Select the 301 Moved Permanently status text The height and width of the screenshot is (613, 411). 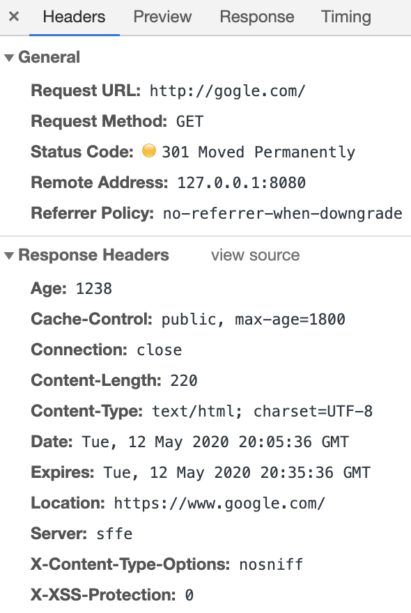[x=258, y=152]
